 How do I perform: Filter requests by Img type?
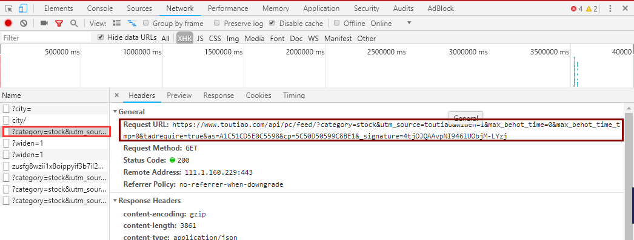pyautogui.click(x=233, y=38)
